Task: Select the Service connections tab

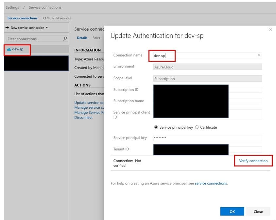Action: pos(22,18)
